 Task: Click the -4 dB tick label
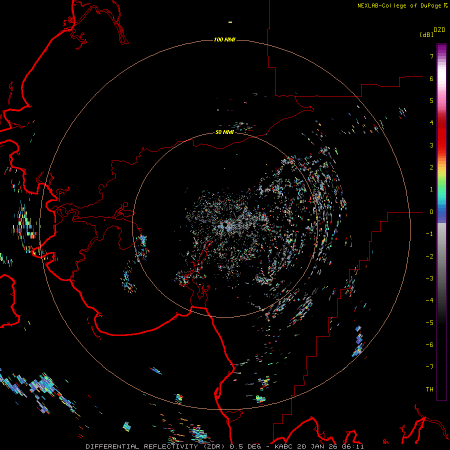(x=429, y=300)
